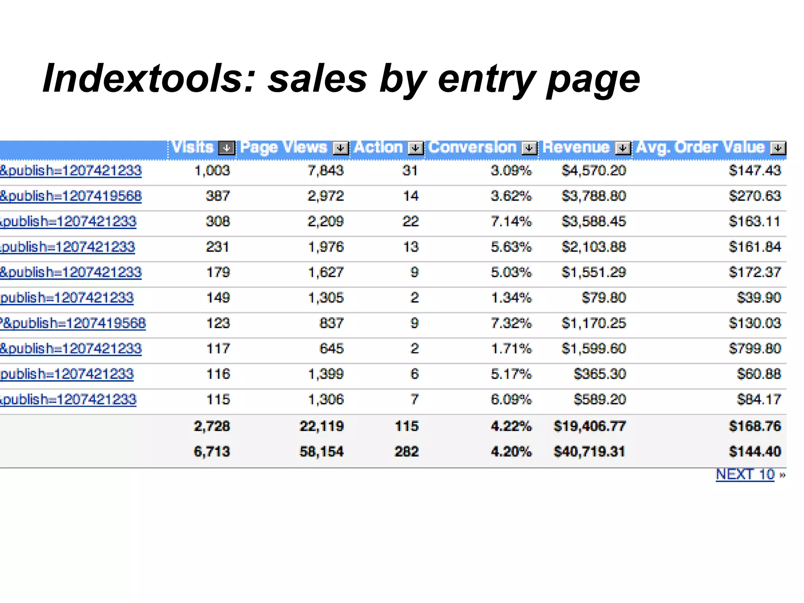This screenshot has height=603, width=804.
Task: Select the conversion value 6.09%
Action: (x=511, y=400)
